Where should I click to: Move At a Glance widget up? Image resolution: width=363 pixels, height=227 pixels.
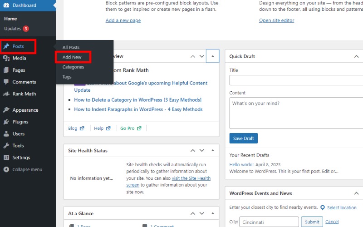point(192,213)
